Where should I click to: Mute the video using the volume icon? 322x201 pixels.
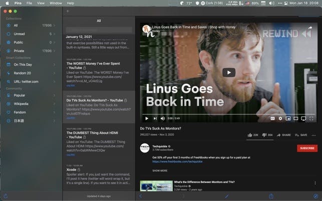tap(163, 118)
